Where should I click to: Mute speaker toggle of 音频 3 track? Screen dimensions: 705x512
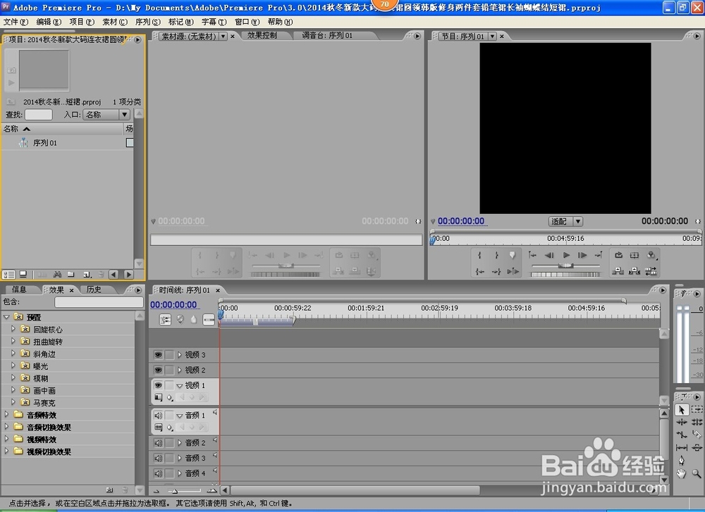[158, 458]
